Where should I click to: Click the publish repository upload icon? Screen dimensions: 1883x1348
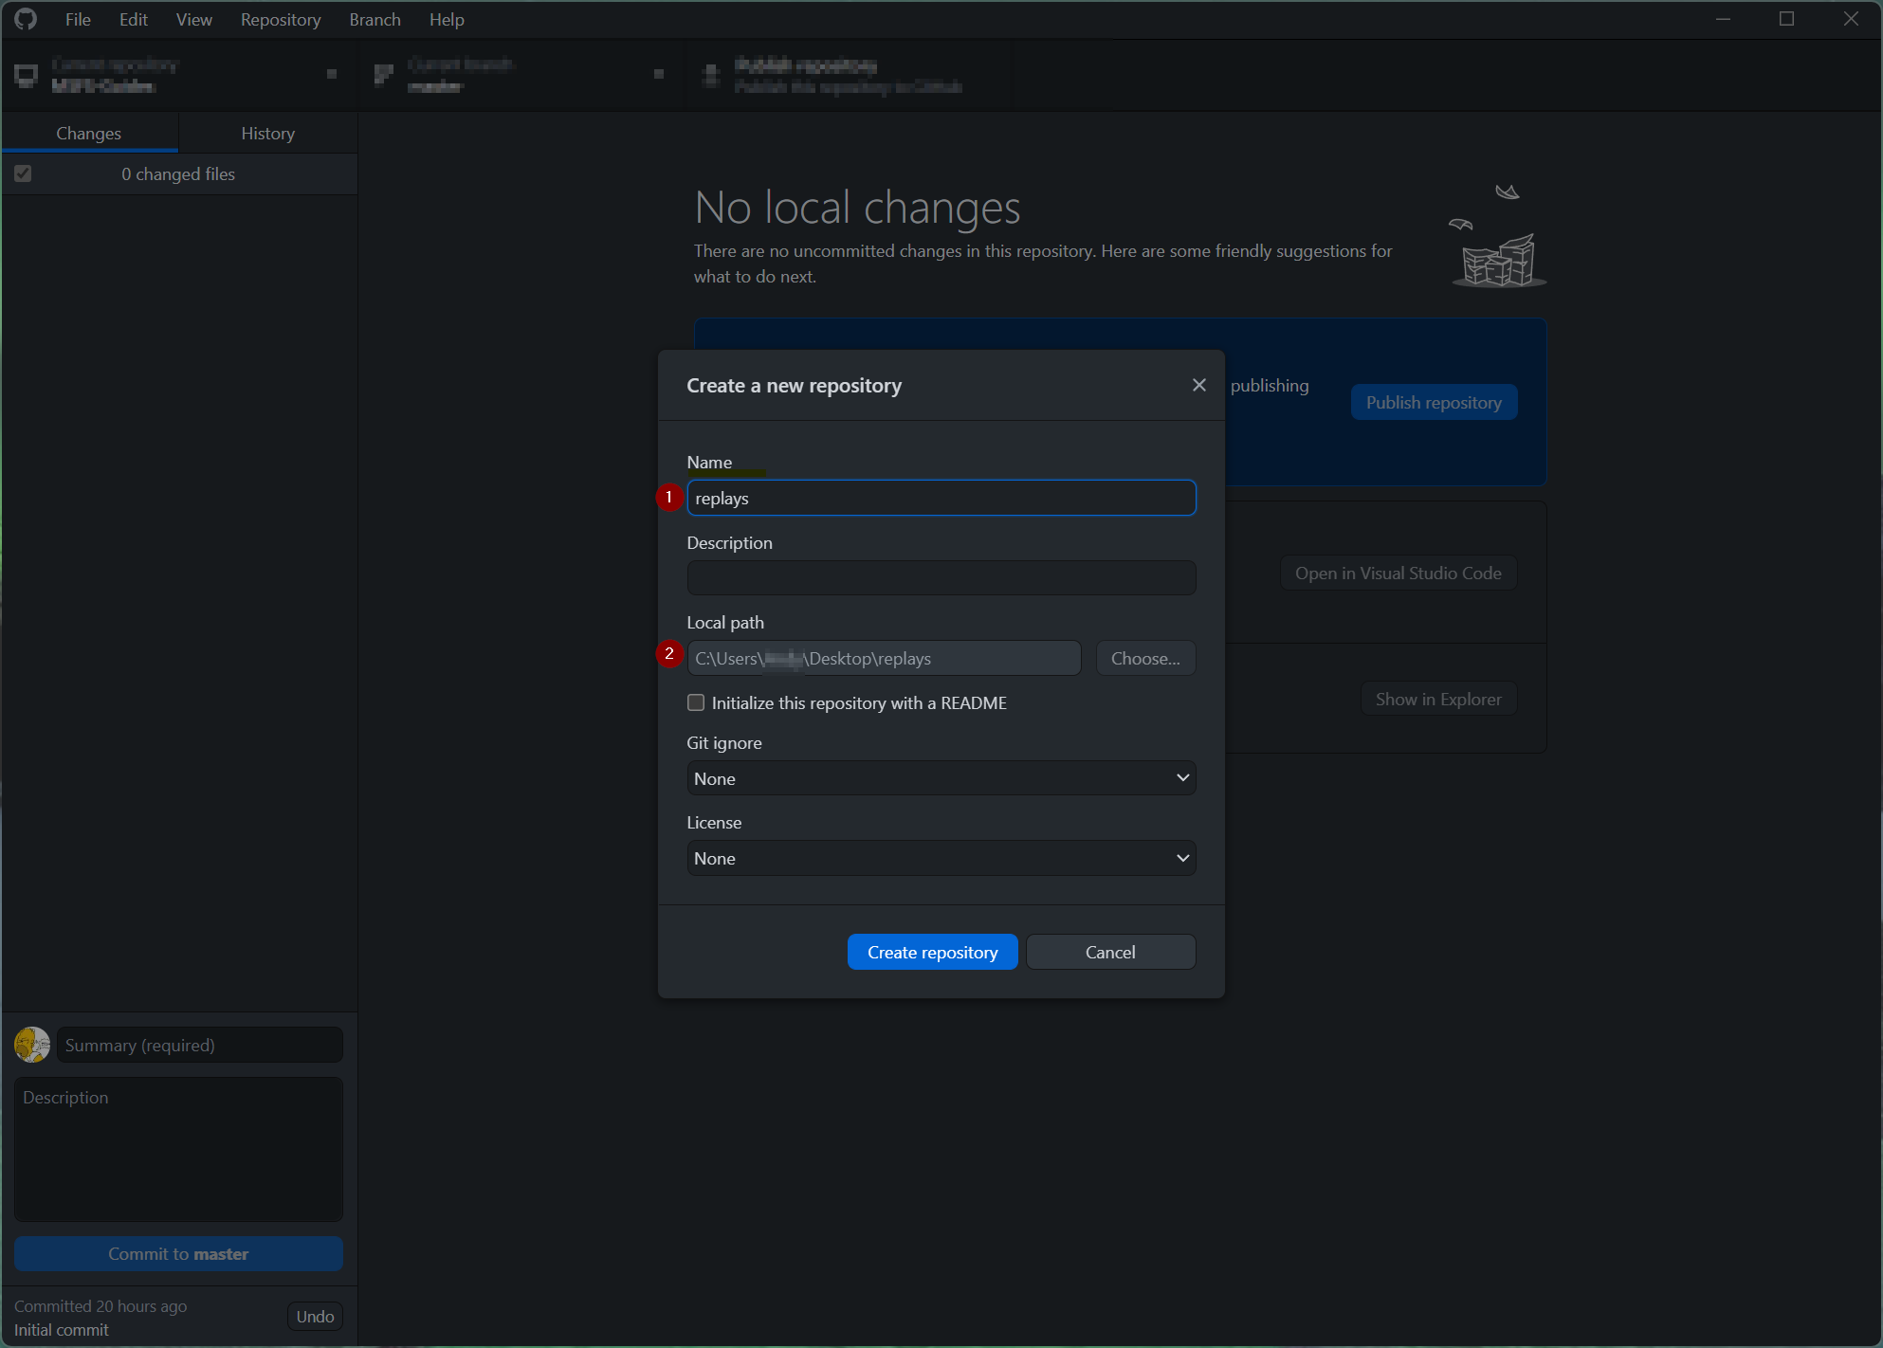pos(711,75)
